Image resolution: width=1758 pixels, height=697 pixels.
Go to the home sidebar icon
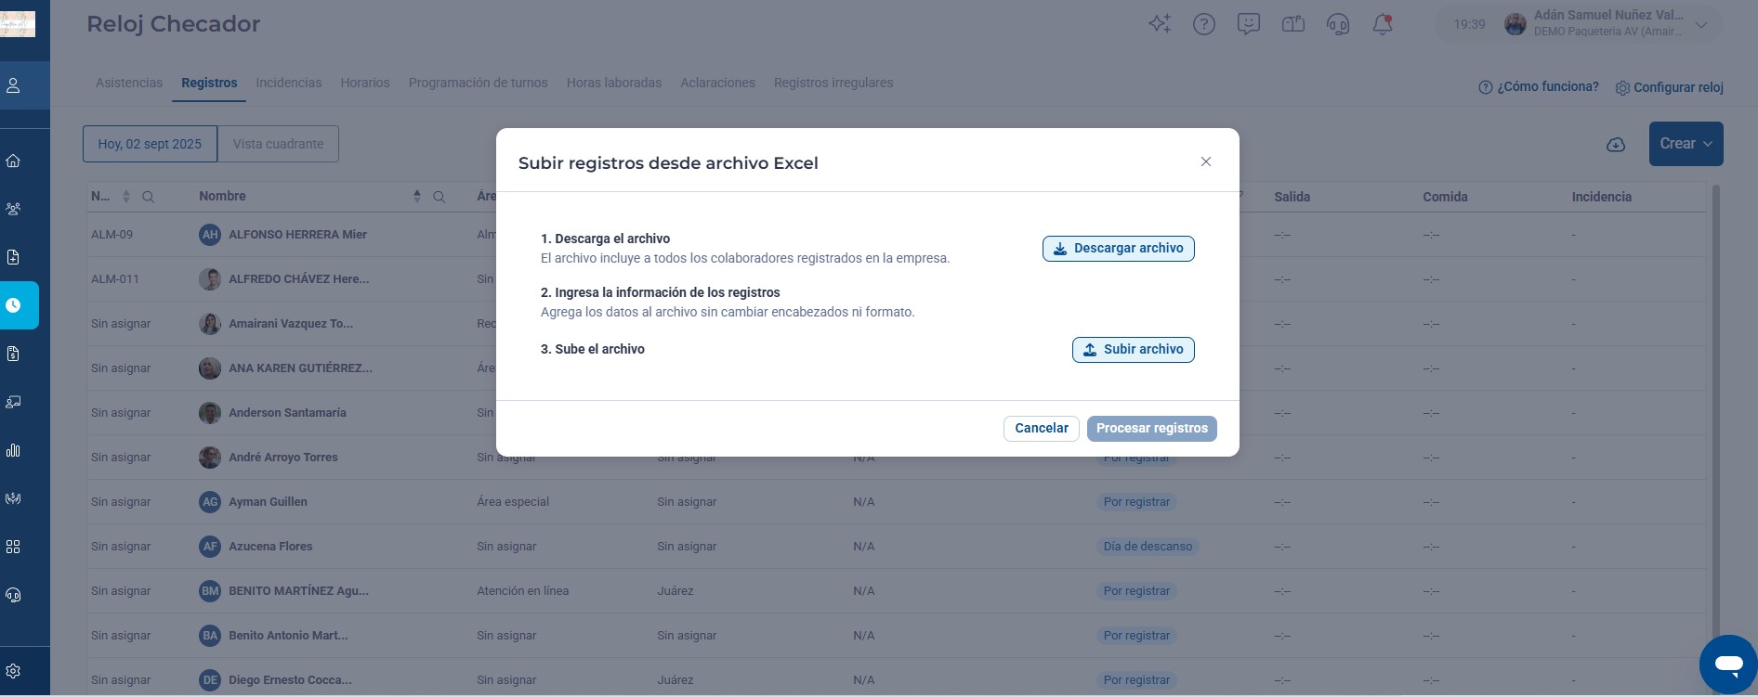(13, 161)
